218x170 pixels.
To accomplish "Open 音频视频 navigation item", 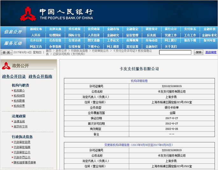I will coord(132,40).
